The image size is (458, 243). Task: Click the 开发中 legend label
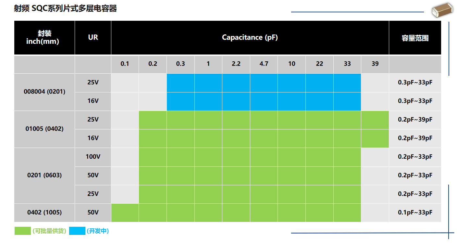[98, 231]
